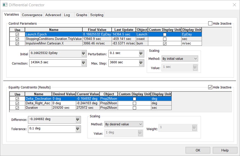Switch to the Convergence tab
240x156 pixels.
coord(32,15)
